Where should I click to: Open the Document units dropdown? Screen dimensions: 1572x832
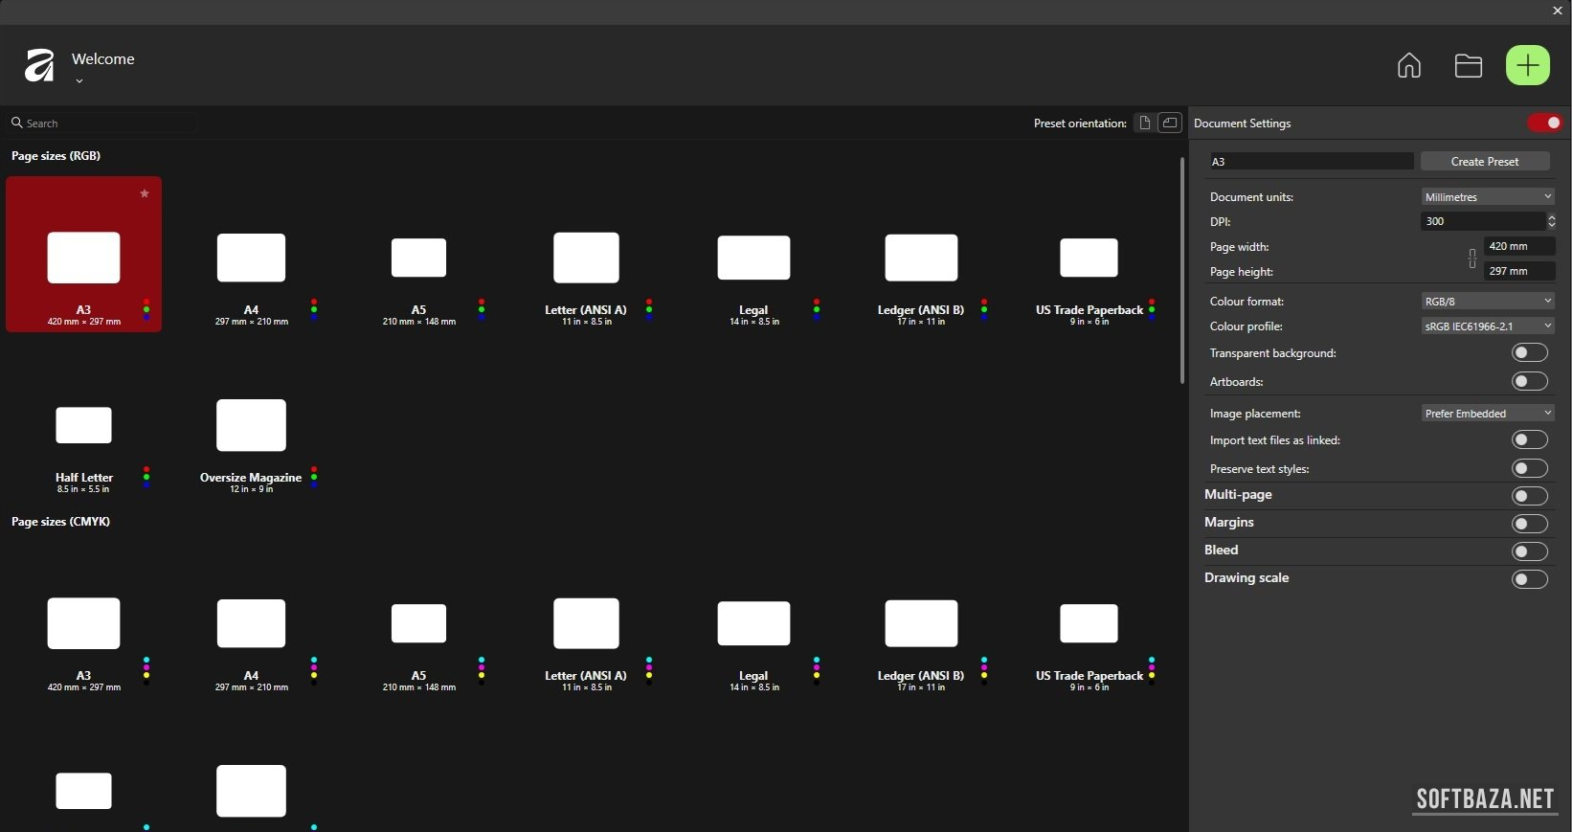(1487, 196)
